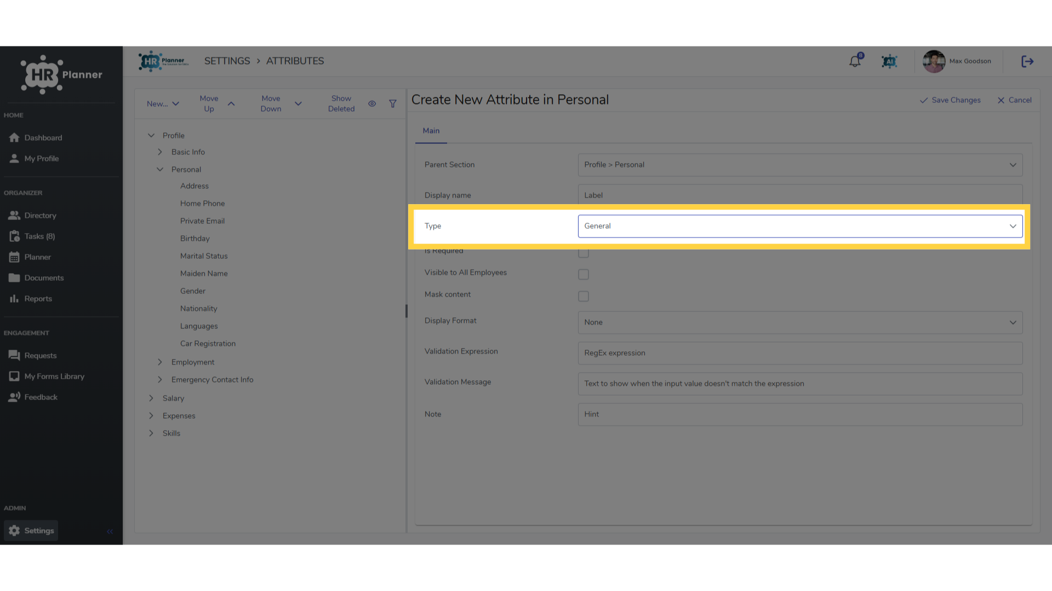Image resolution: width=1052 pixels, height=591 pixels.
Task: Select Car Registration in attribute tree
Action: (208, 343)
